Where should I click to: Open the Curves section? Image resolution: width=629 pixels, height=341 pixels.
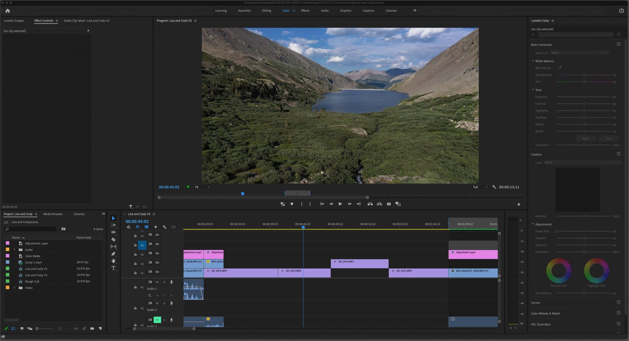(x=535, y=303)
